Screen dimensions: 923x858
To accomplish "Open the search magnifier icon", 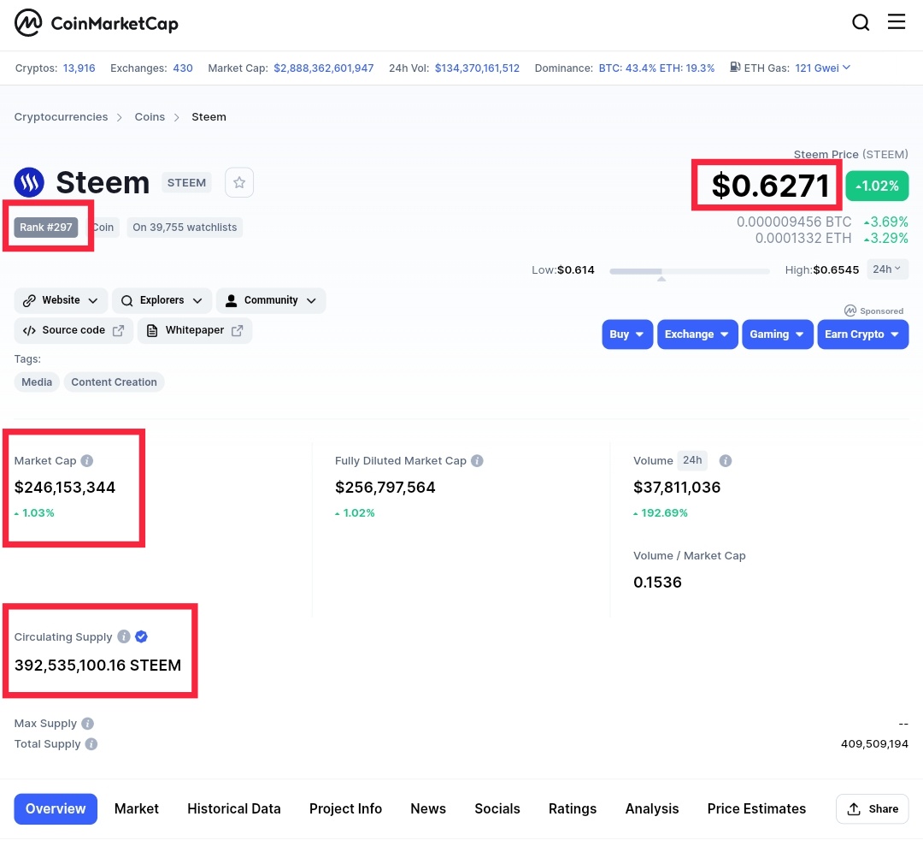I will coord(861,22).
